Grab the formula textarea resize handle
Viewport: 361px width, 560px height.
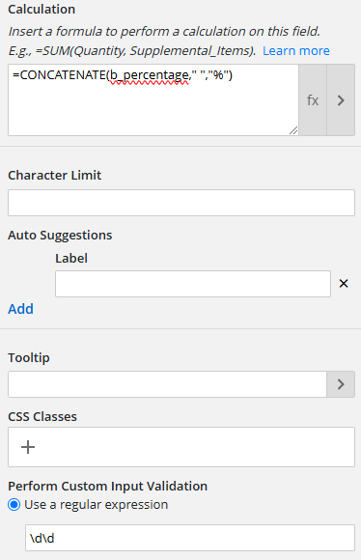(x=293, y=130)
